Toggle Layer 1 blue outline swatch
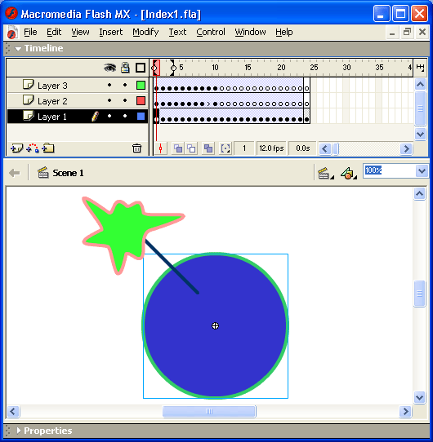The height and width of the screenshot is (442, 433). pos(141,116)
